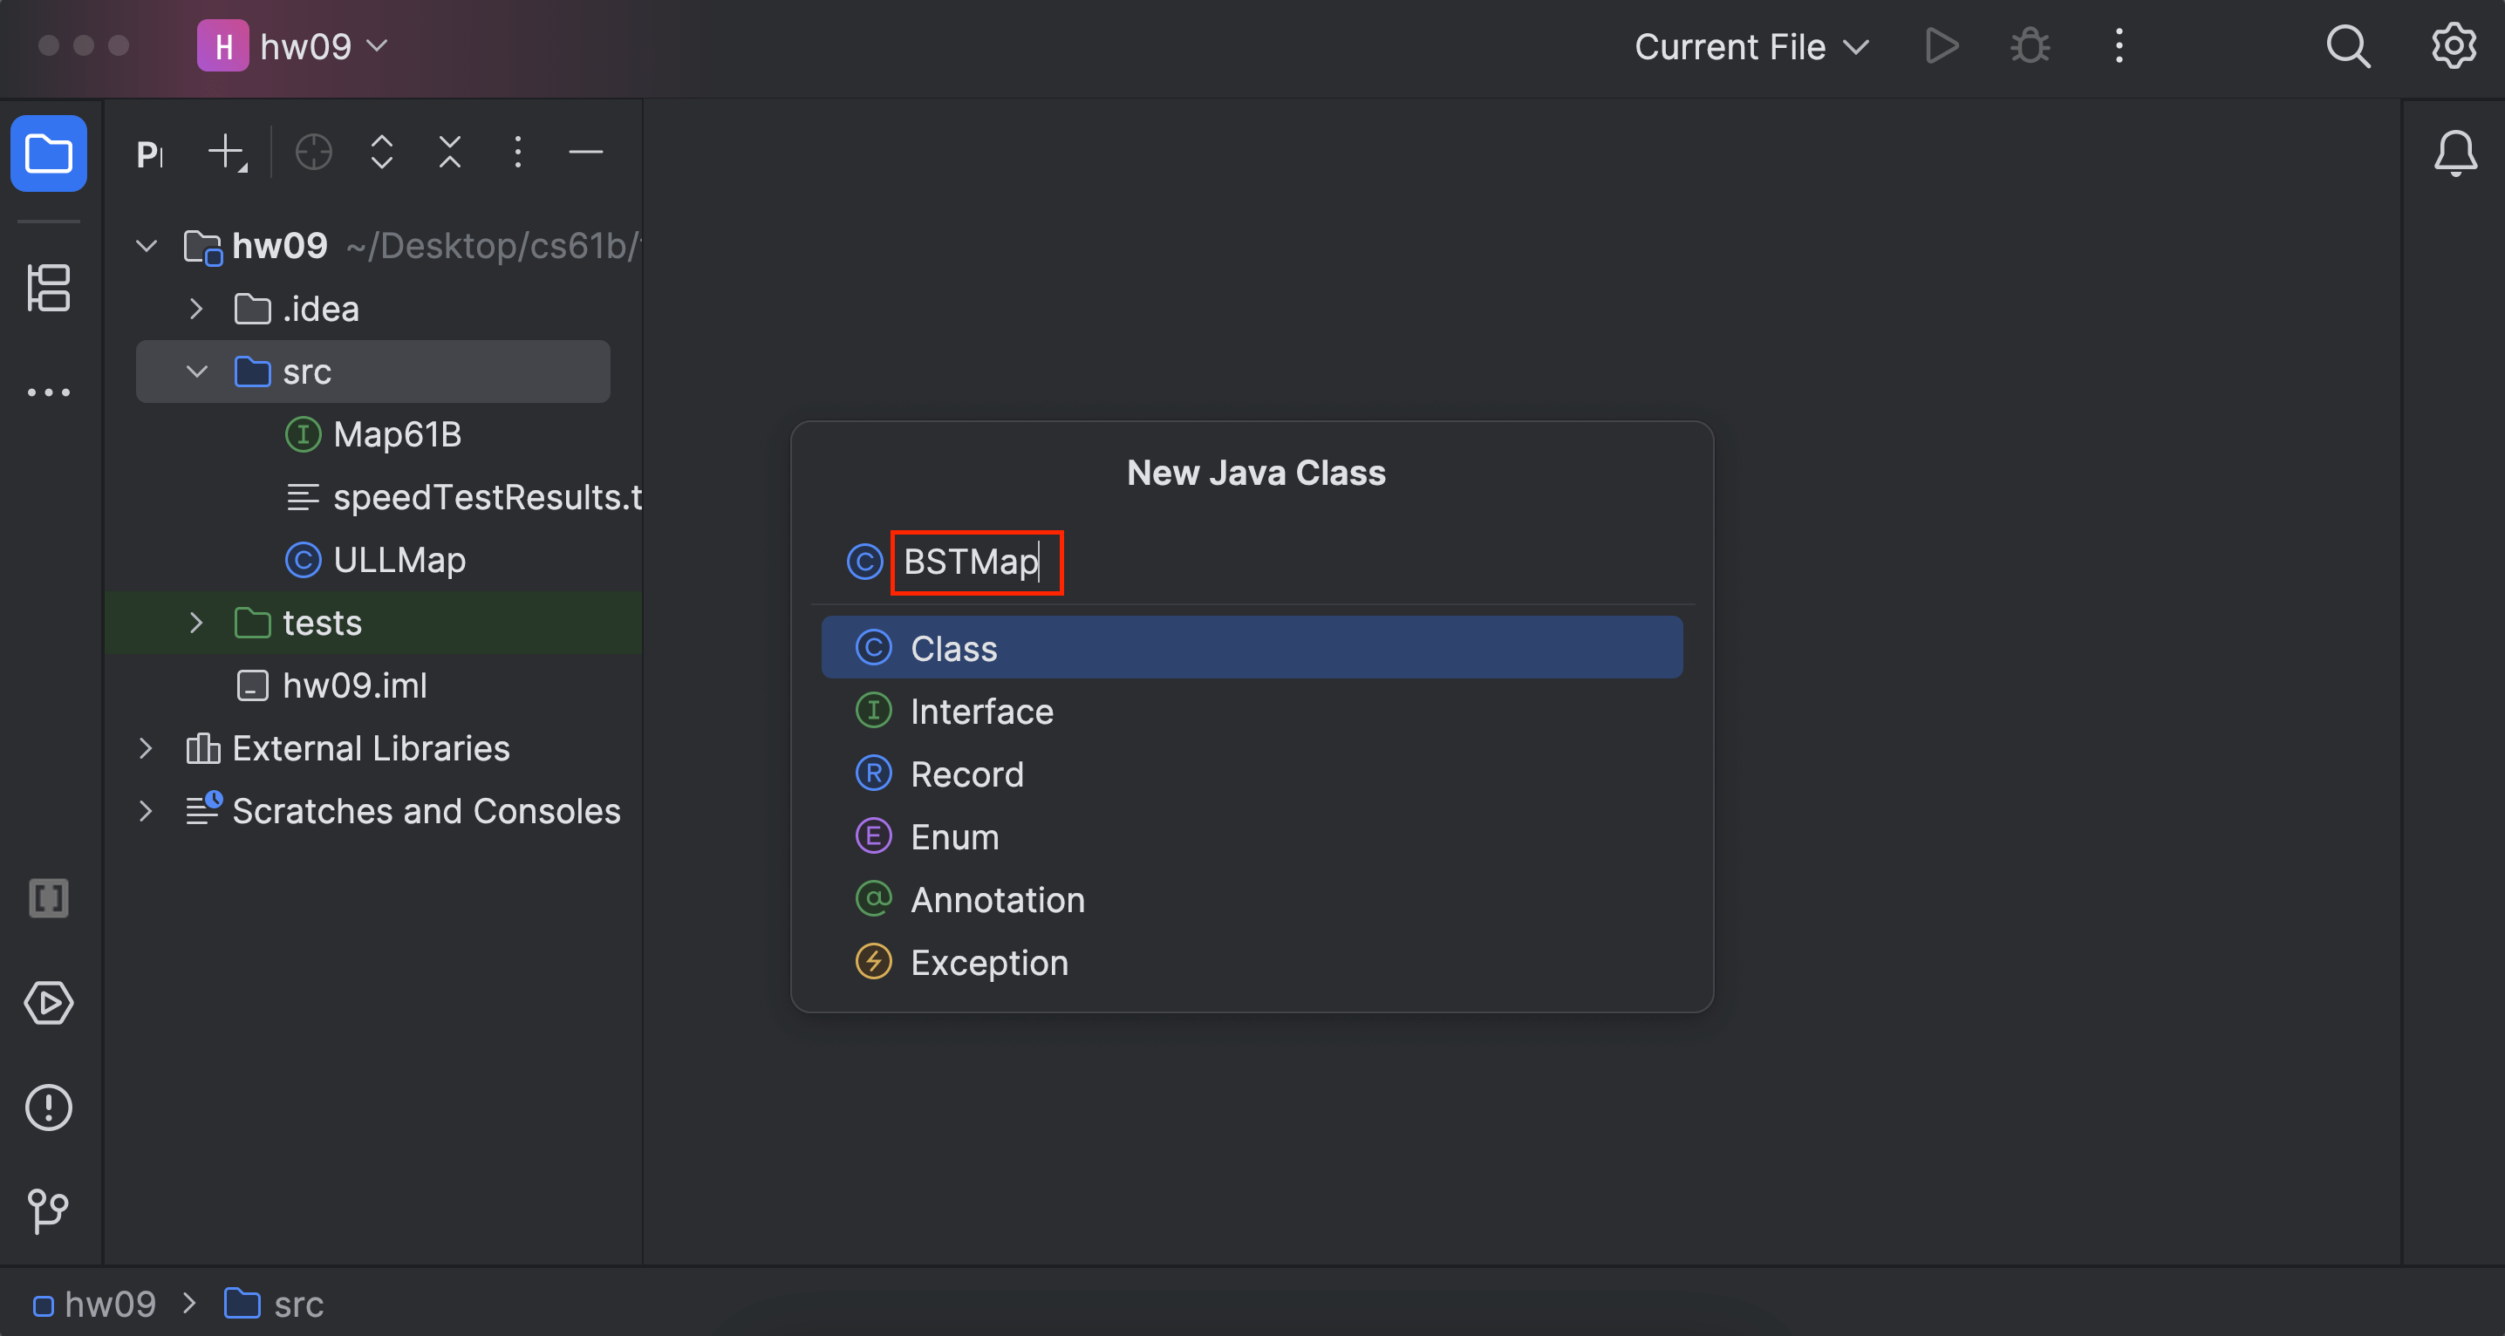This screenshot has width=2505, height=1336.
Task: Open the Problems tool window
Action: pyautogui.click(x=49, y=1107)
